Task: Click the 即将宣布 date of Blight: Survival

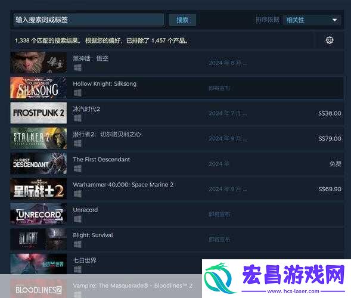Action: [219, 240]
